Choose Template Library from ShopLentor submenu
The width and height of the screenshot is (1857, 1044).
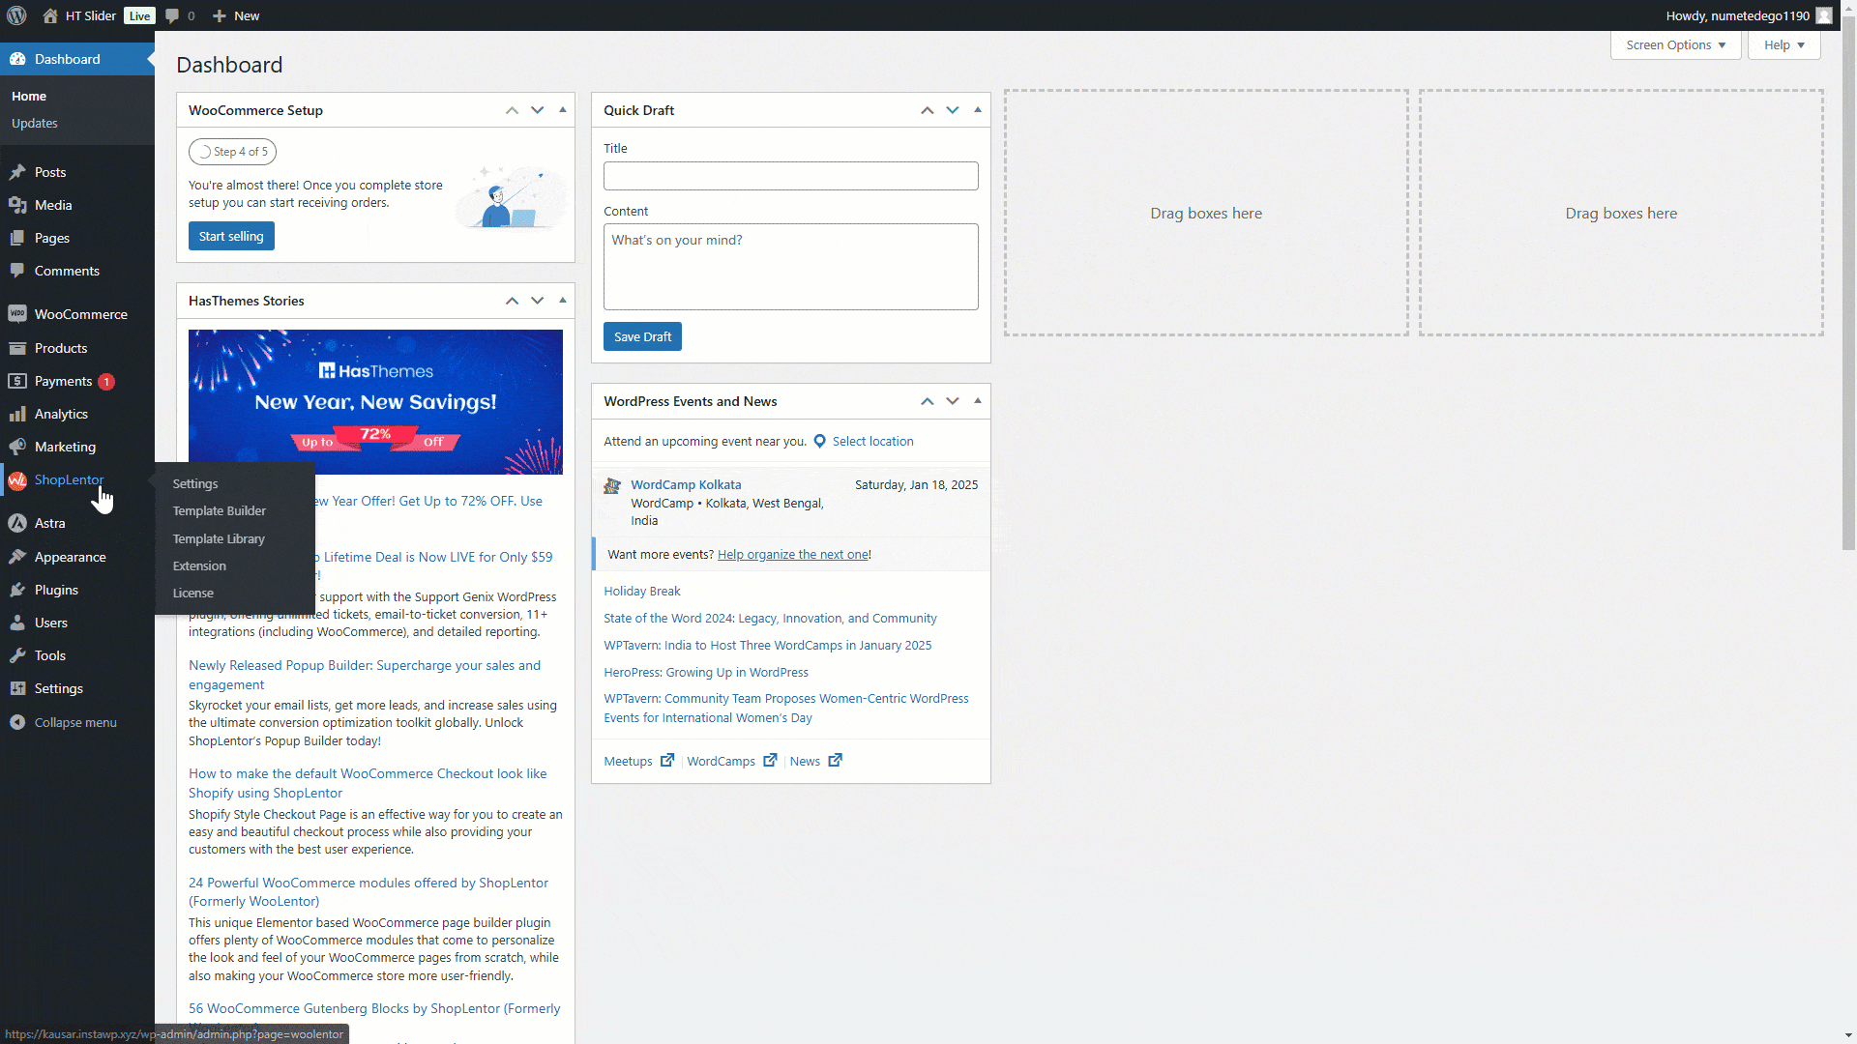218,538
